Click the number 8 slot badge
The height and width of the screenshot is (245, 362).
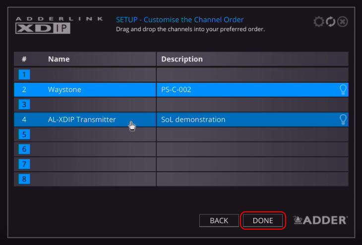pyautogui.click(x=24, y=179)
